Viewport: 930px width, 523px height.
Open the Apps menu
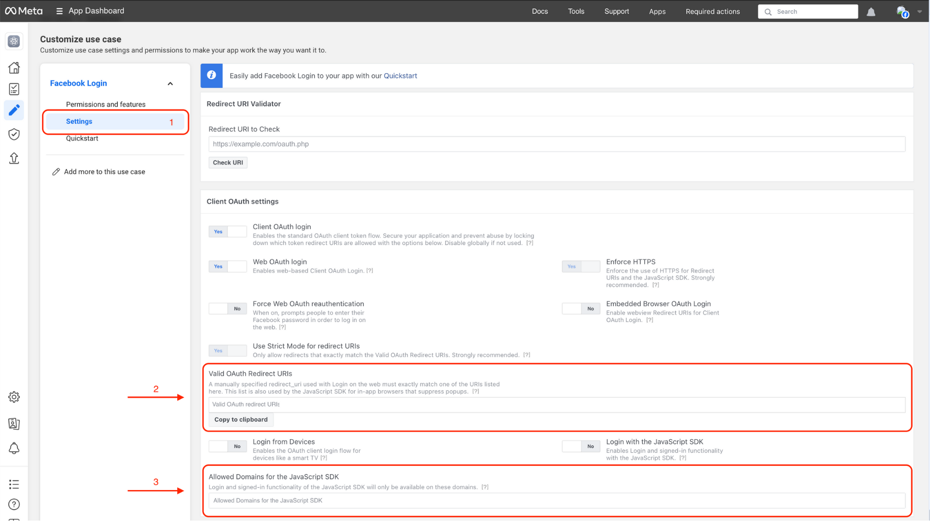(x=657, y=11)
